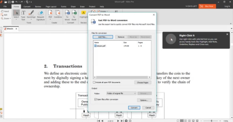The height and width of the screenshot is (122, 233).
Task: Open the Zoom dropdown in ribbon
Action: coord(7,18)
